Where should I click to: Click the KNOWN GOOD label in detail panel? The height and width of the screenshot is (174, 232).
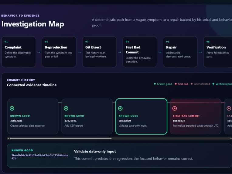coord(22,150)
